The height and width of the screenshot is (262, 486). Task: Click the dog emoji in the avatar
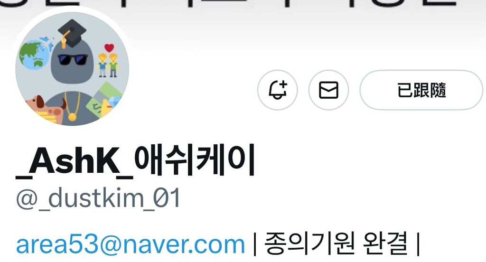tap(47, 106)
